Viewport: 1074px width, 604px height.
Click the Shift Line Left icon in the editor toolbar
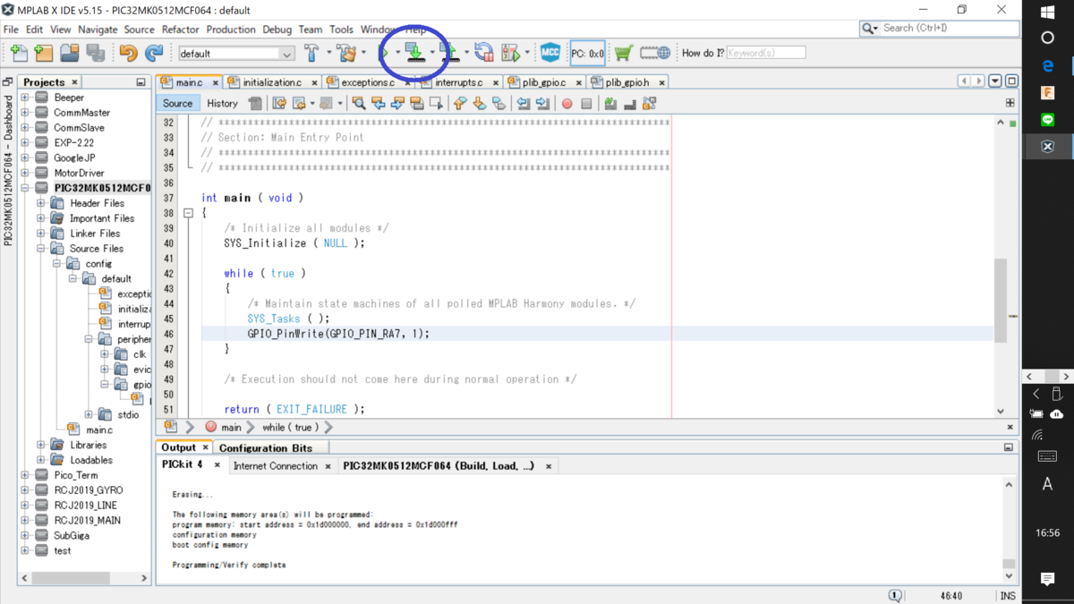pyautogui.click(x=524, y=104)
